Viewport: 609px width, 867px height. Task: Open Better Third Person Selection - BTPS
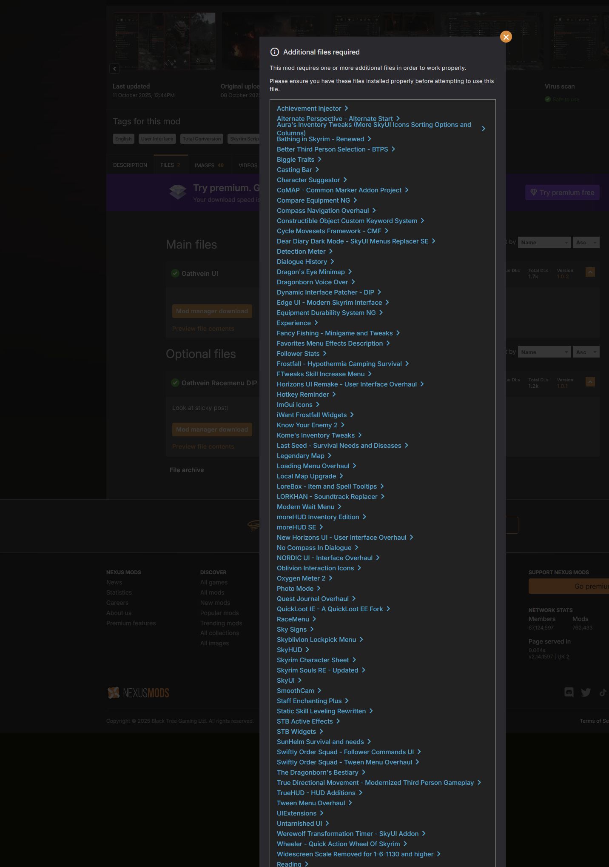click(x=333, y=149)
